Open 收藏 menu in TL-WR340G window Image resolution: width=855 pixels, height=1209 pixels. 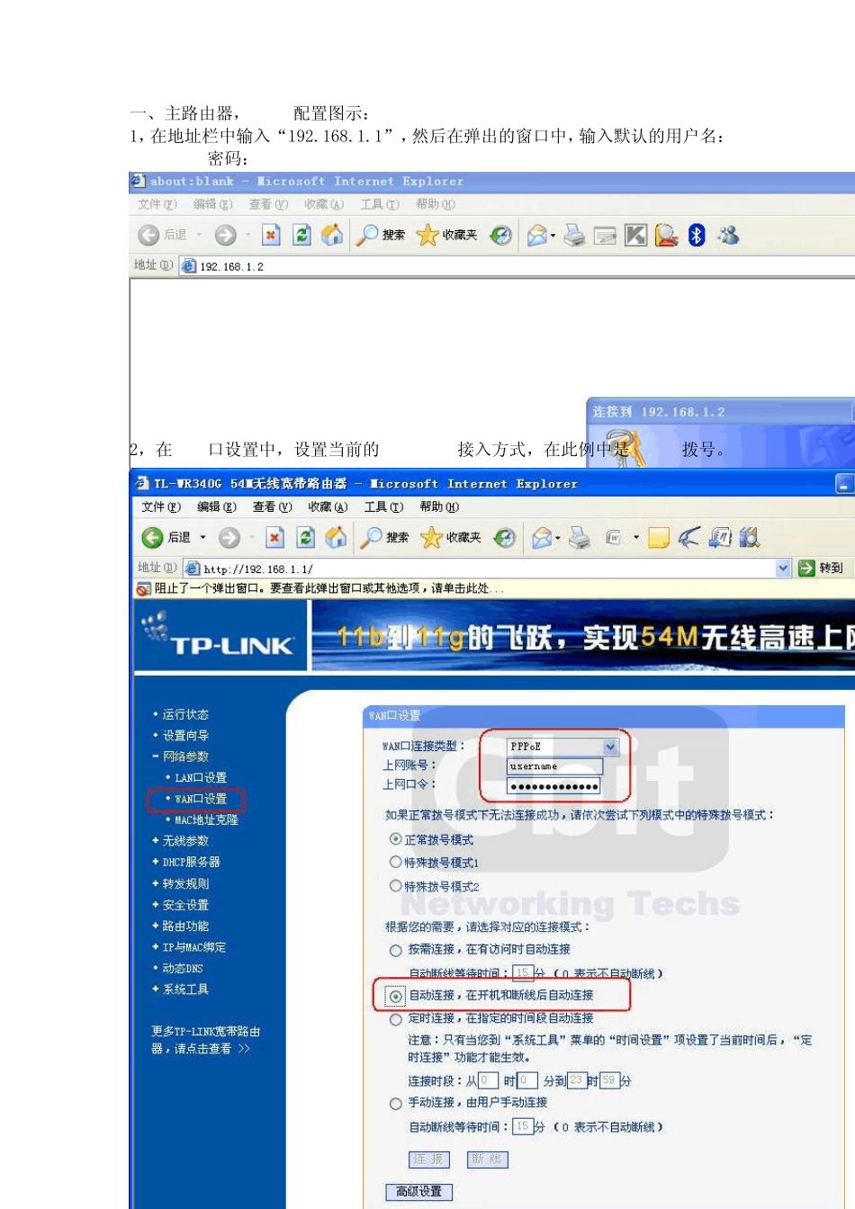(x=328, y=506)
